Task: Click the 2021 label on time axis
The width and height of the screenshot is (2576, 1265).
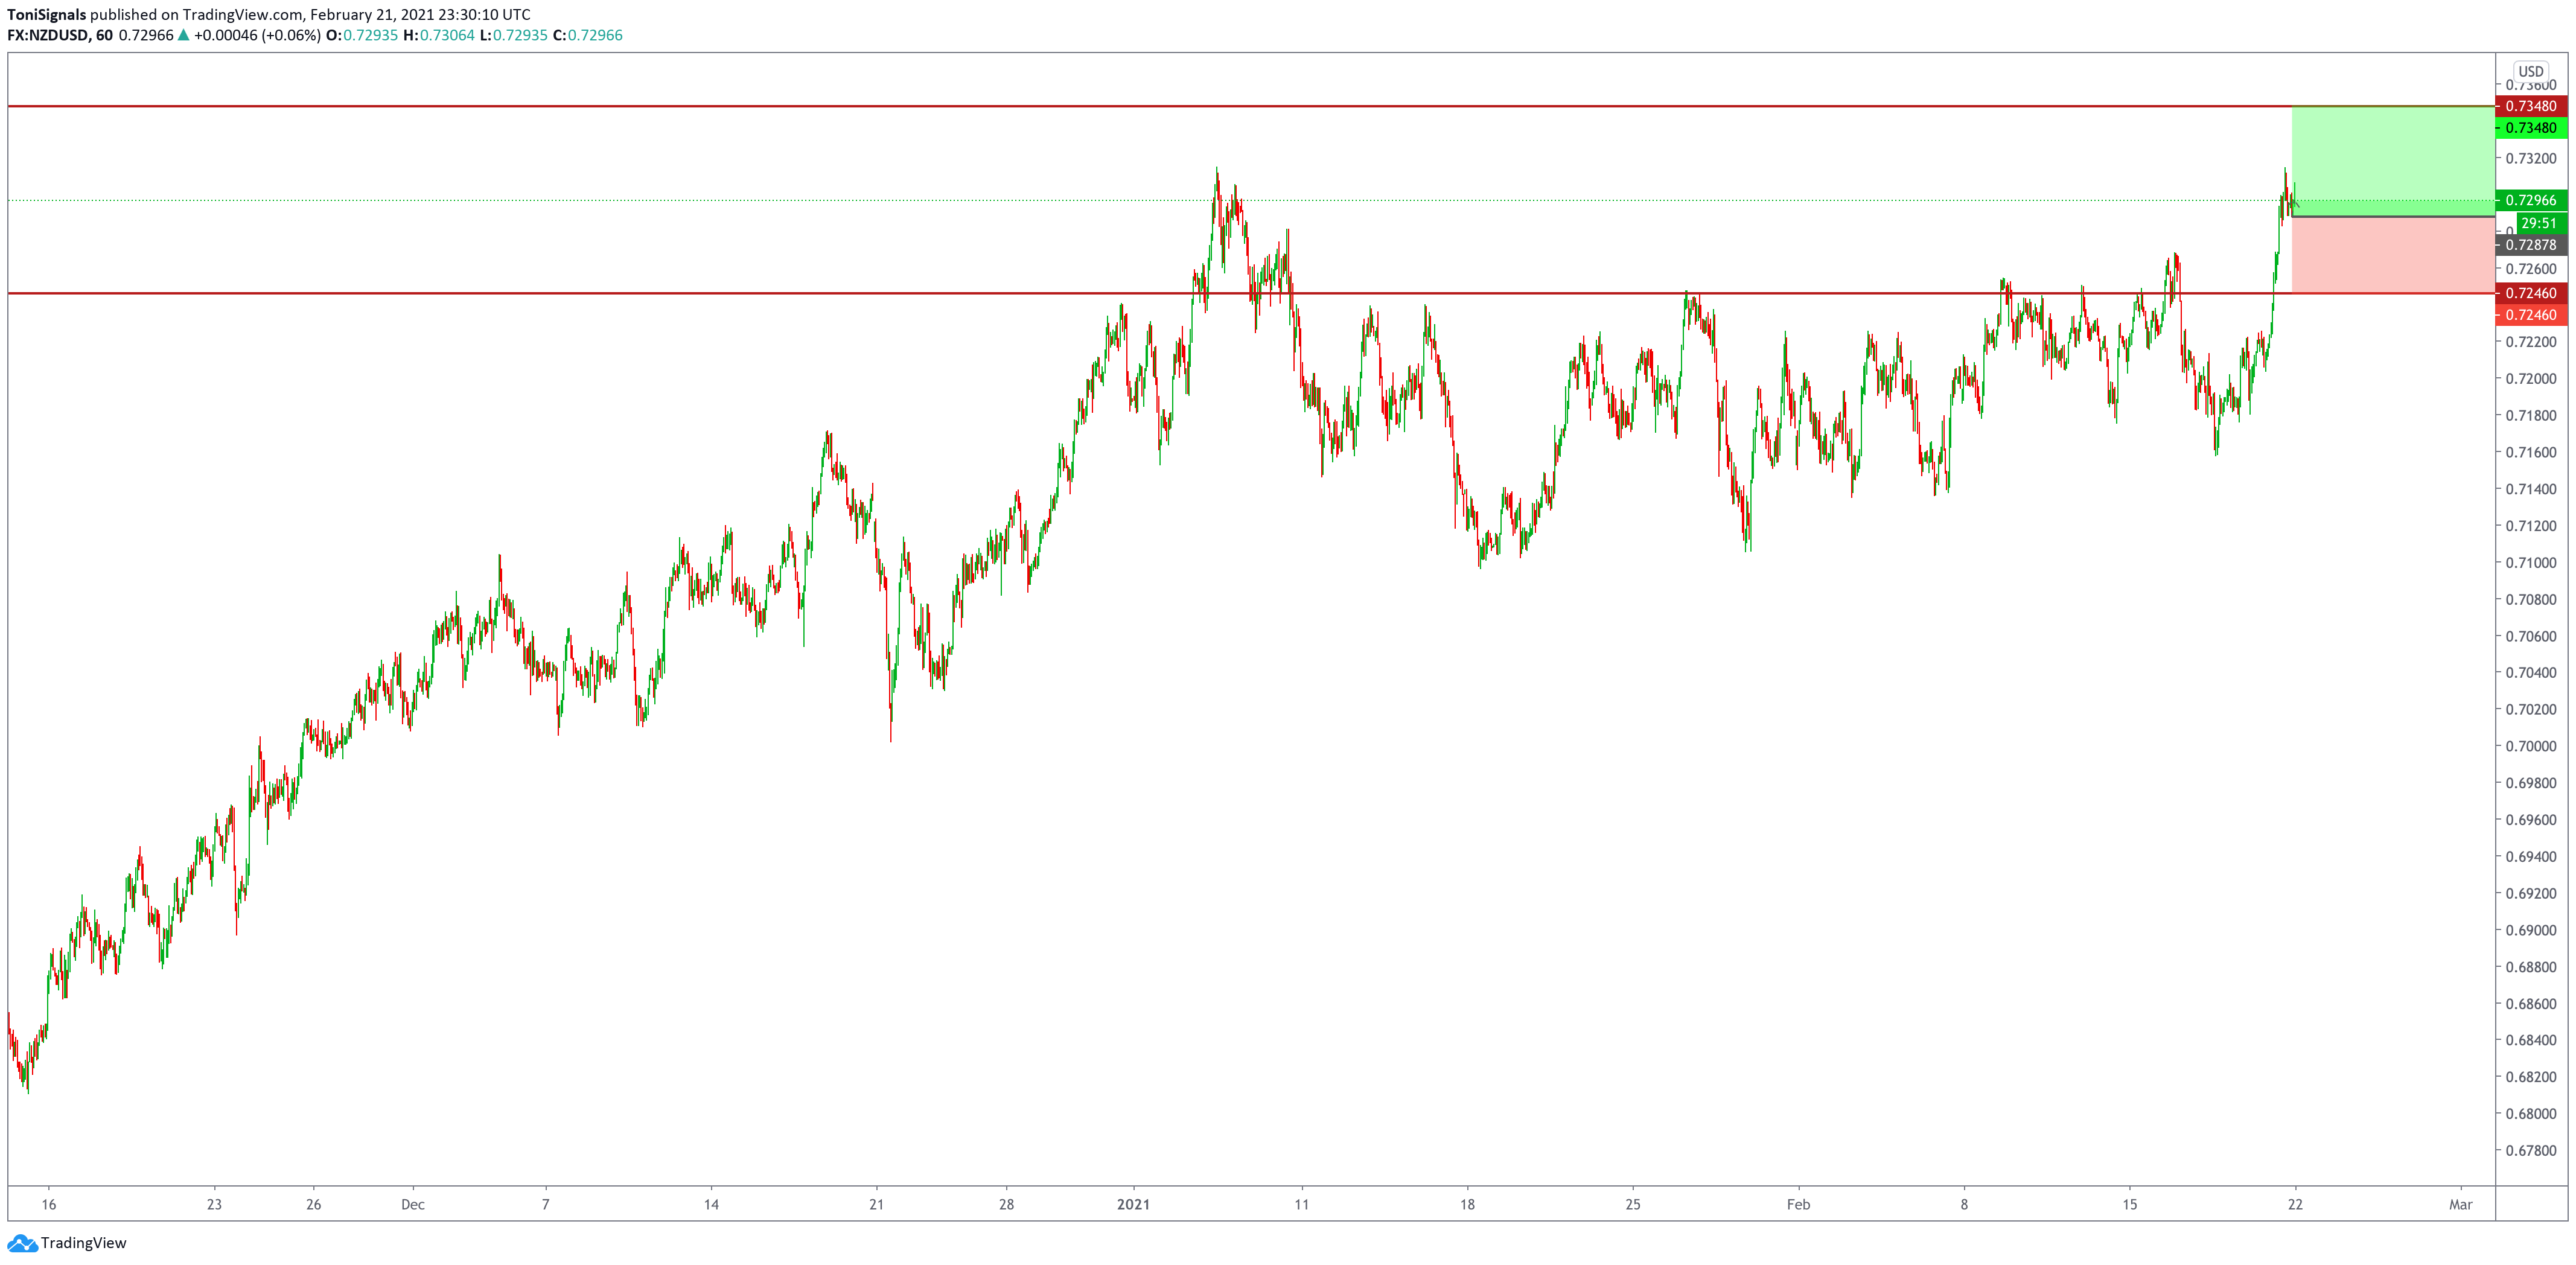Action: 1133,1204
